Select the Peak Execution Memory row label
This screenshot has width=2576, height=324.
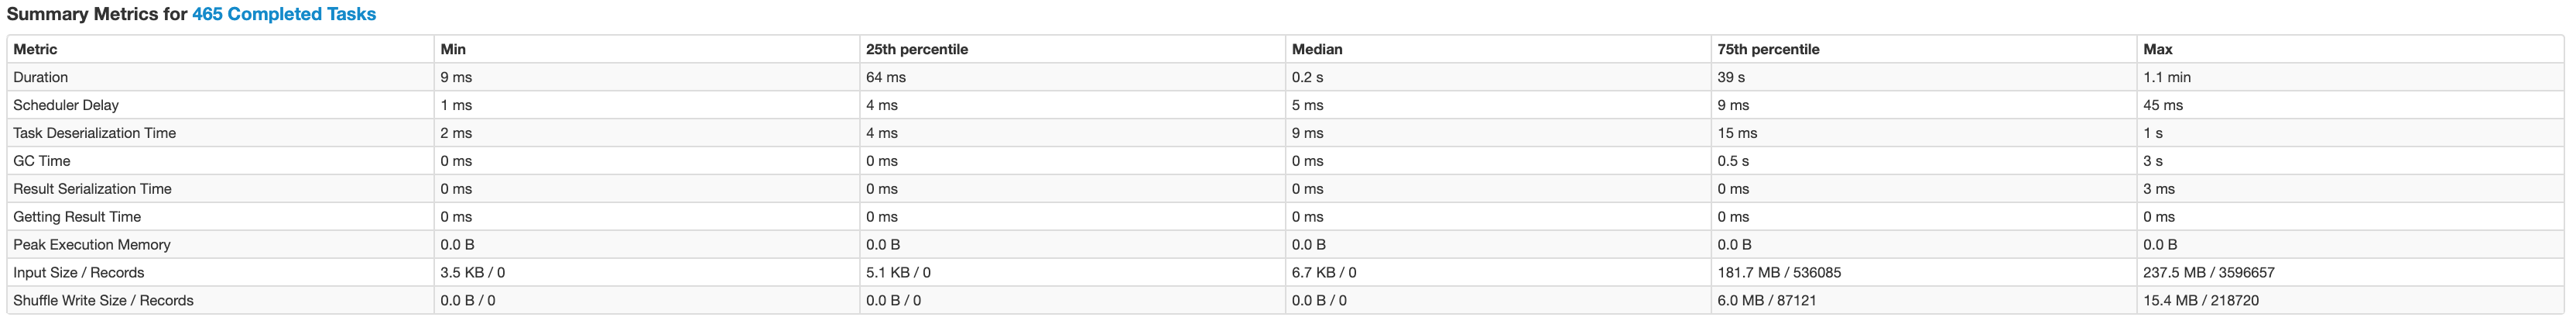92,245
